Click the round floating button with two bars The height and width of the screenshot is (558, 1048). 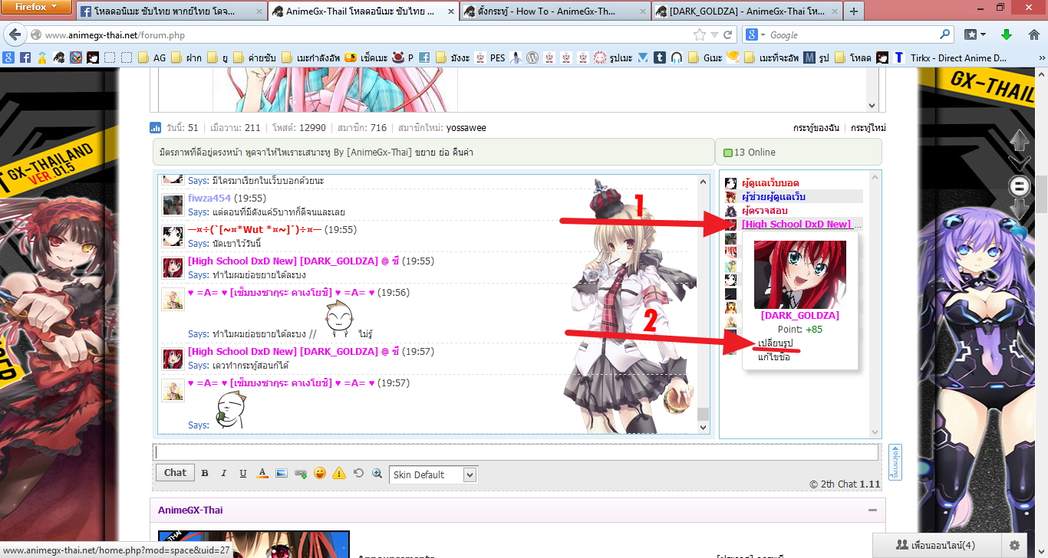(1020, 185)
